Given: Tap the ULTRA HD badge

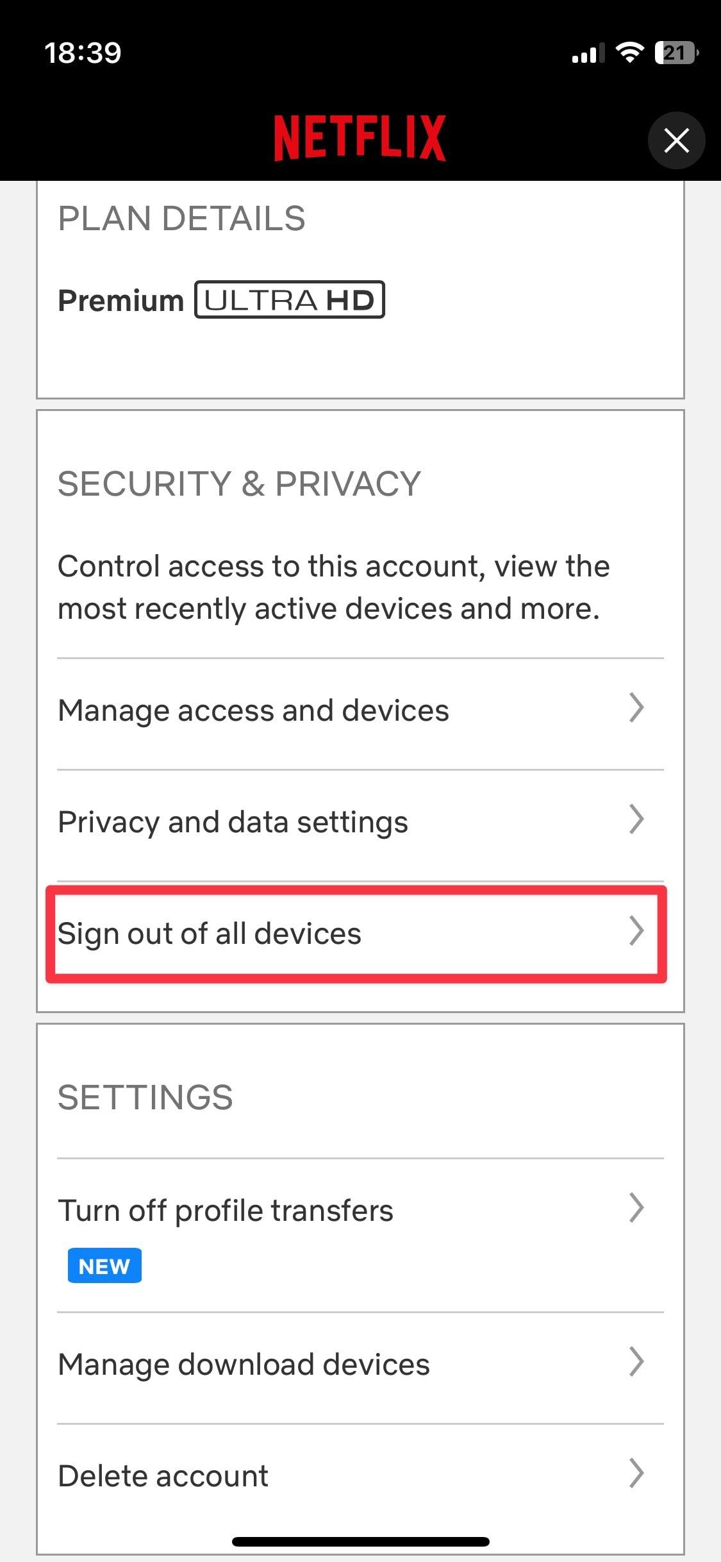Looking at the screenshot, I should click(x=289, y=299).
